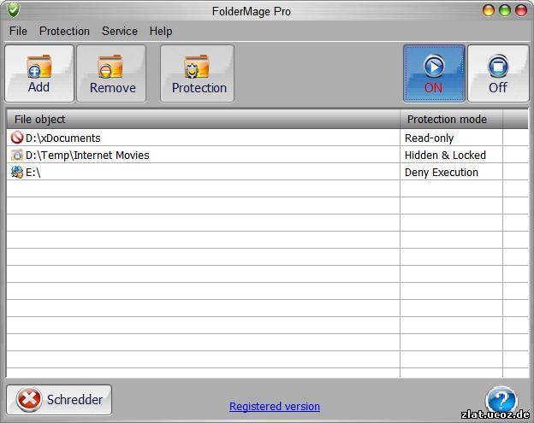Turn protection ON
The height and width of the screenshot is (423, 534).
(x=434, y=73)
